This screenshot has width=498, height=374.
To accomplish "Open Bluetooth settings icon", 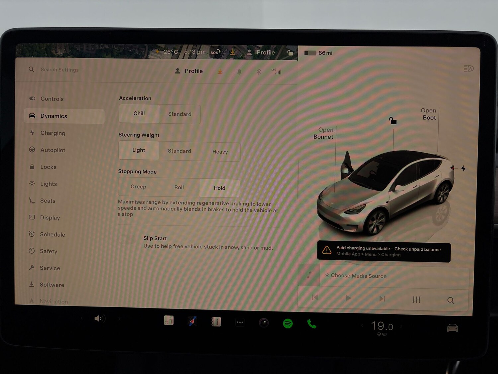I will pyautogui.click(x=259, y=72).
